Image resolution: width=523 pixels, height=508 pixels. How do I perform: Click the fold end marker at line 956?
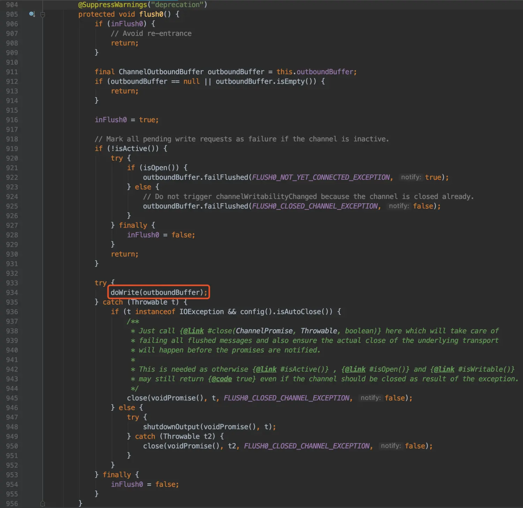43,503
